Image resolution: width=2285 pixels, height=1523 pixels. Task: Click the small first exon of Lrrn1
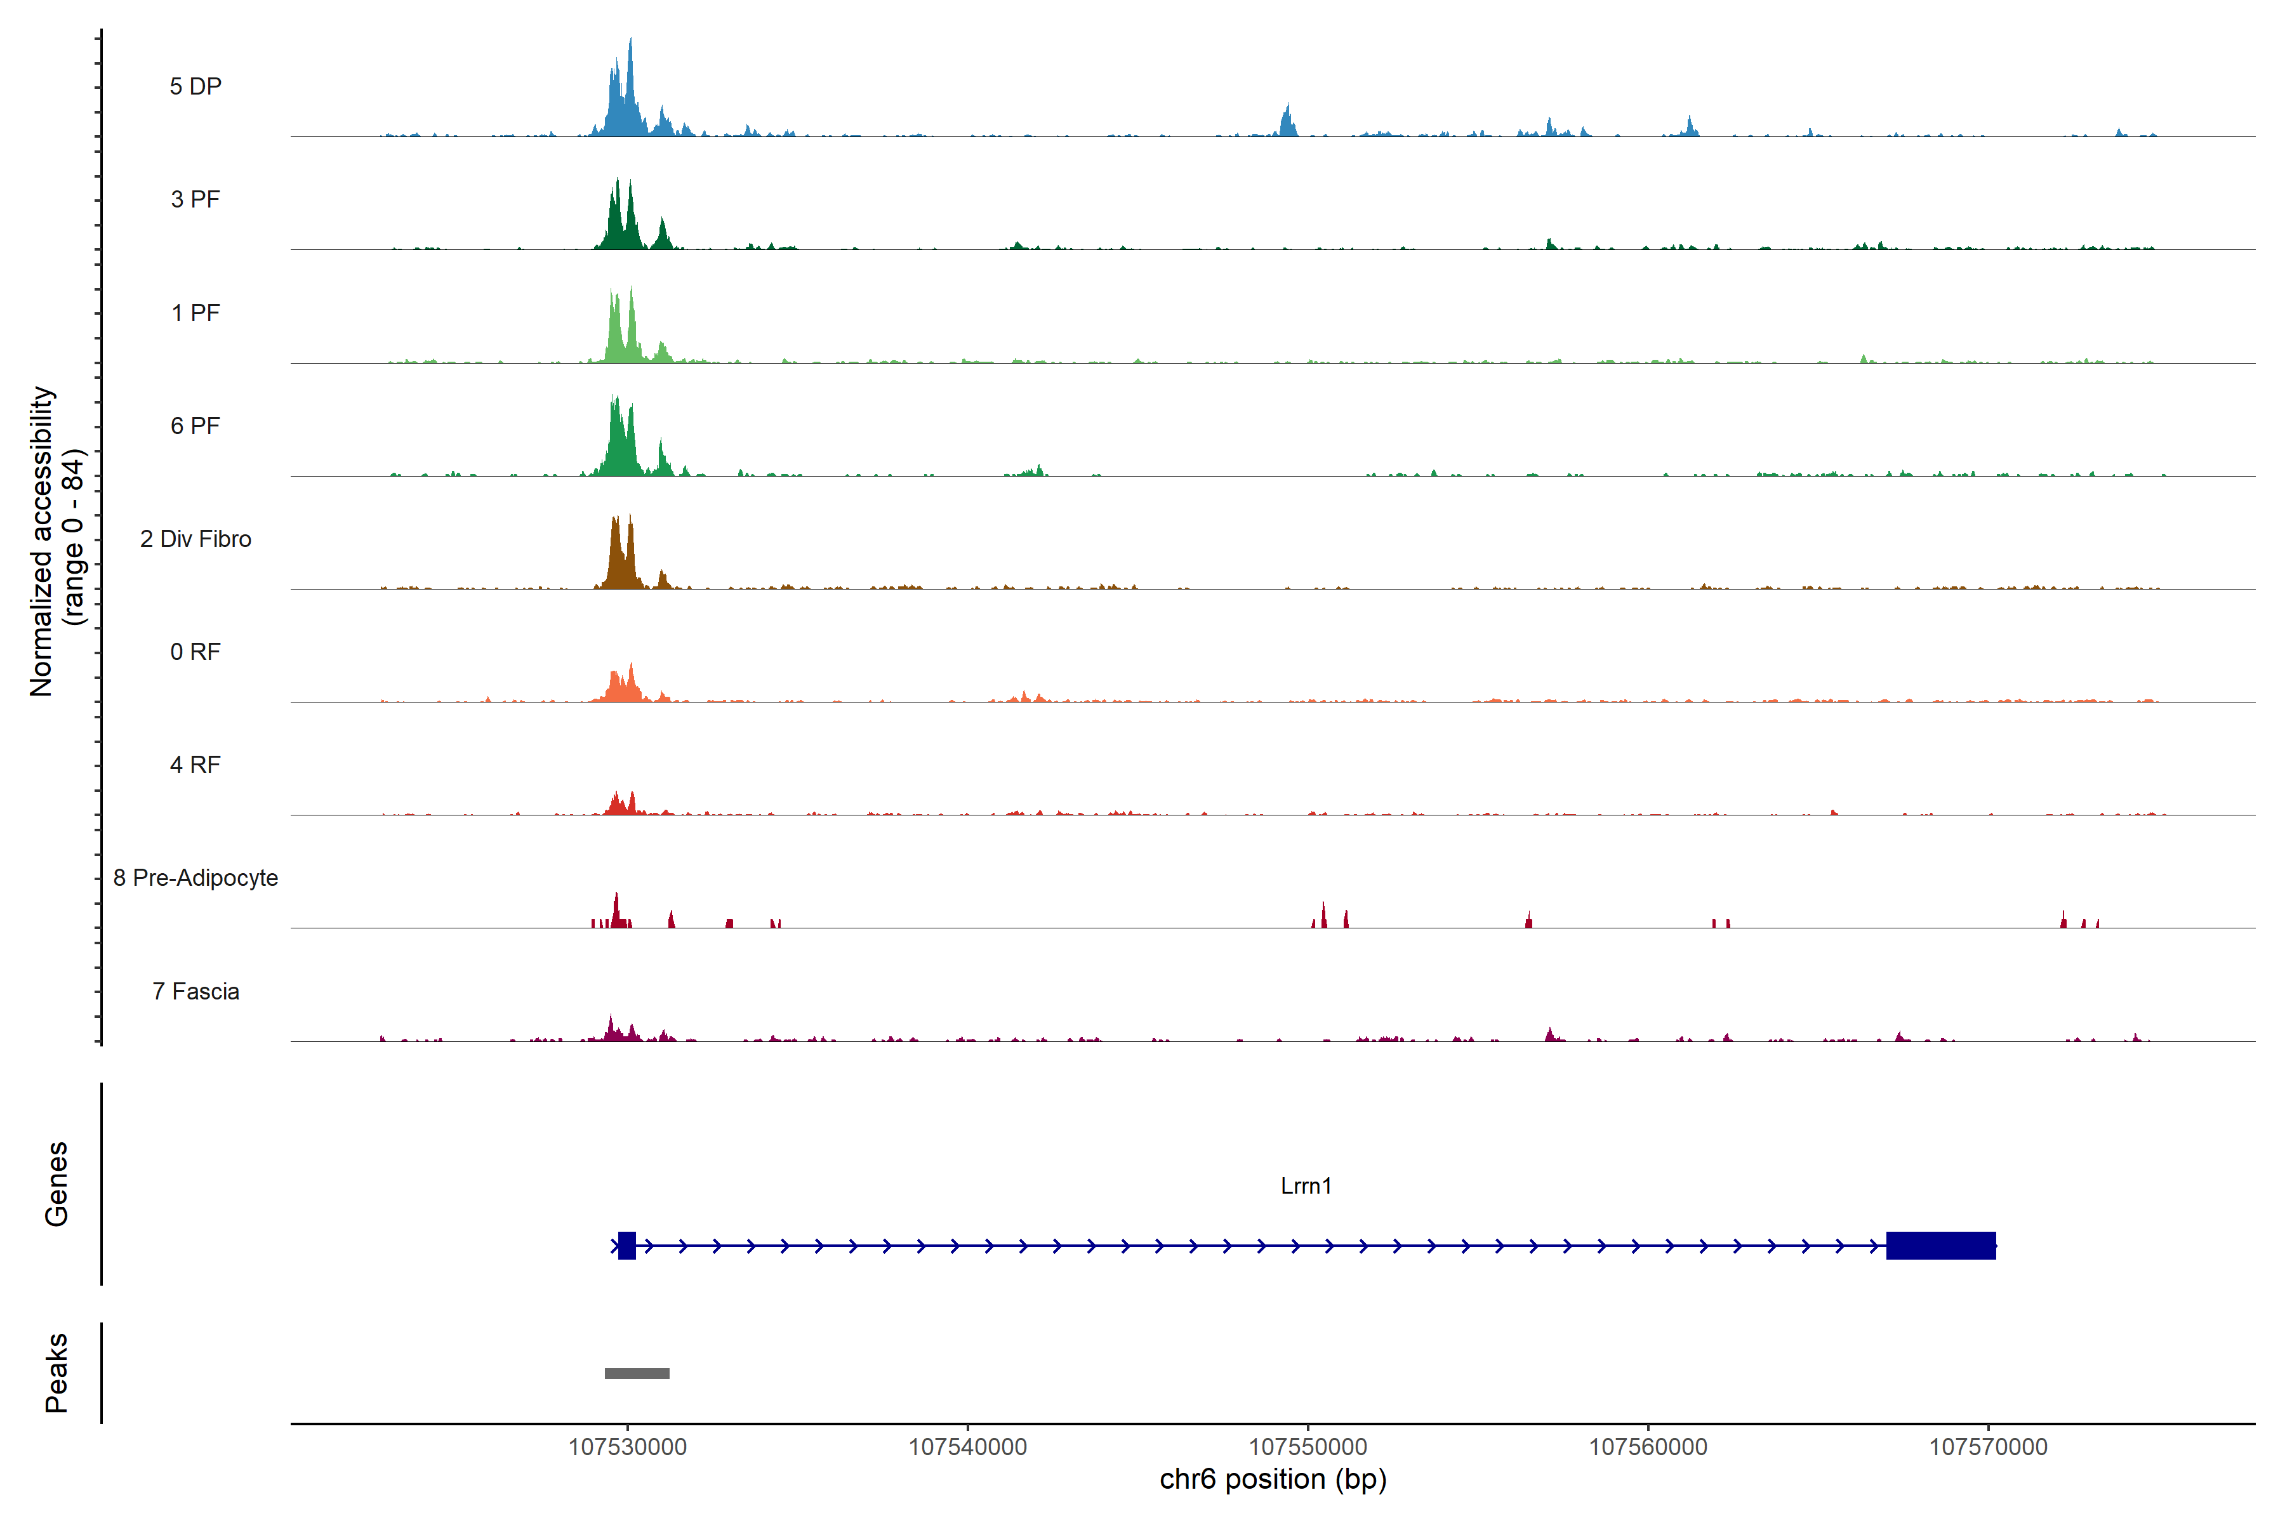click(x=626, y=1245)
